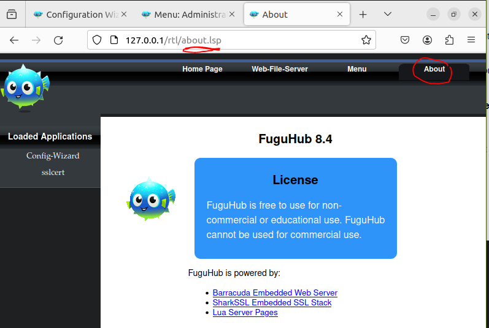Click pufferfish image beside License box

pyautogui.click(x=151, y=199)
